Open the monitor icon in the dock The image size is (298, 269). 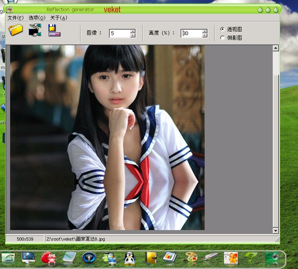pos(28,258)
